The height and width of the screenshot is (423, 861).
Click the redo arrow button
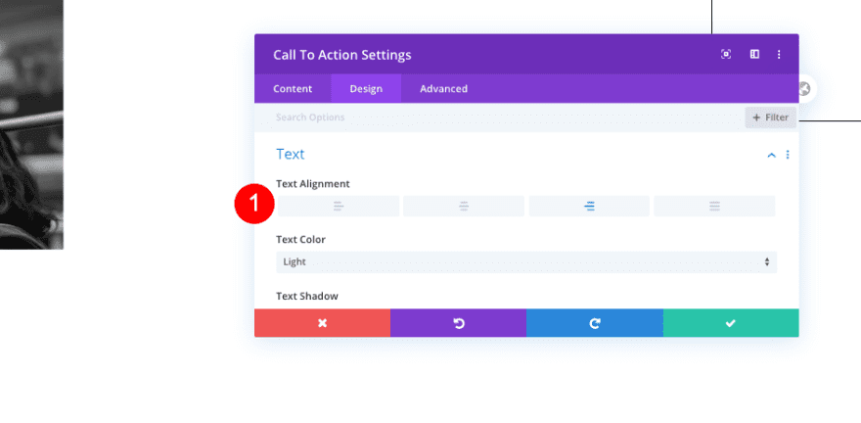click(594, 323)
